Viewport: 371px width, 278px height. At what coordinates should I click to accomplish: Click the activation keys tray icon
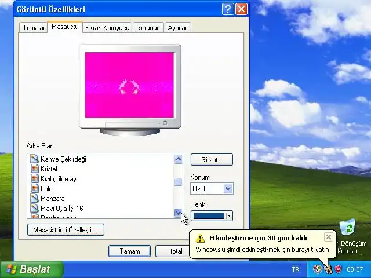328,269
